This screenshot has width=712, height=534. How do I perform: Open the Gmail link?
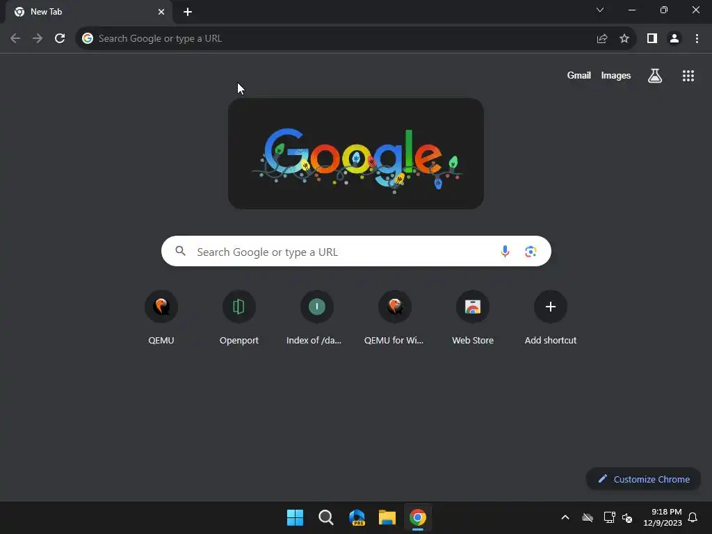point(579,75)
